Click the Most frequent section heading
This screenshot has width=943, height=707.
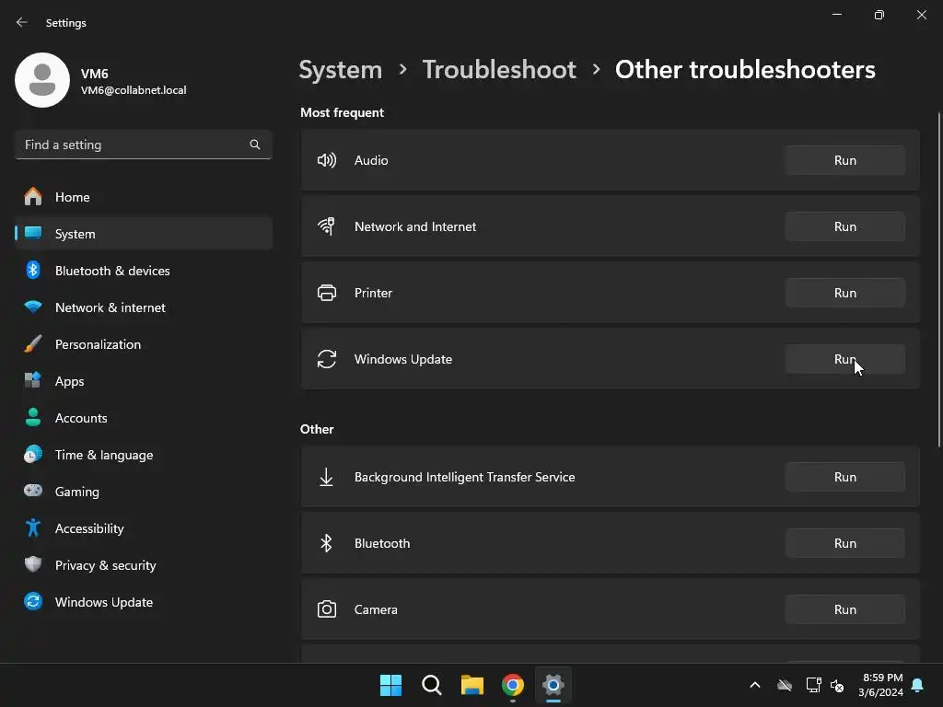(x=342, y=112)
